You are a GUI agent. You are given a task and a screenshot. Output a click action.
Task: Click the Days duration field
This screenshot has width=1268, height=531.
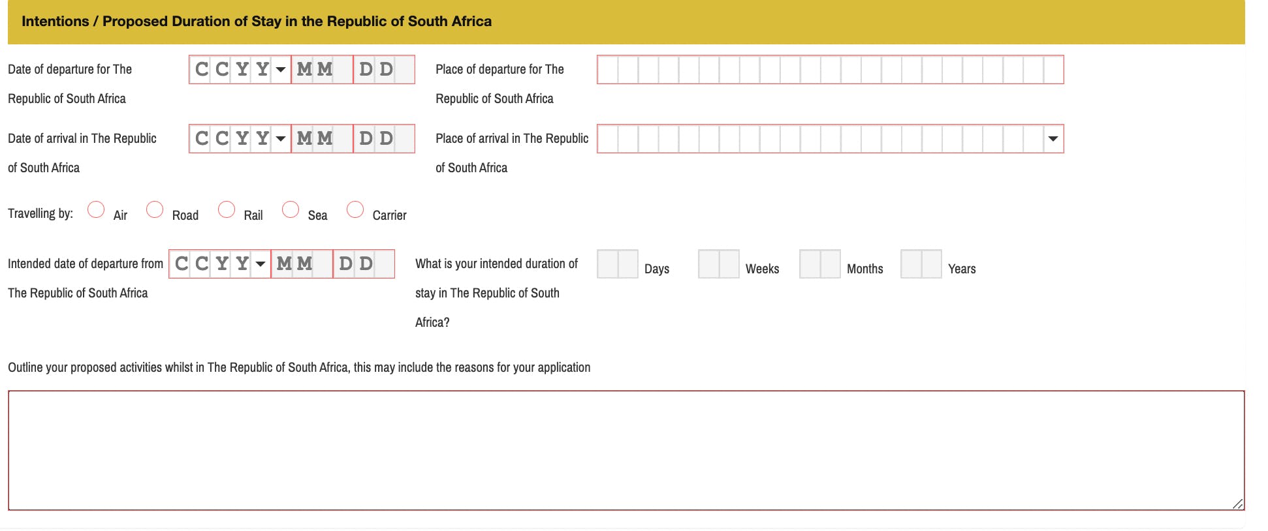point(618,264)
